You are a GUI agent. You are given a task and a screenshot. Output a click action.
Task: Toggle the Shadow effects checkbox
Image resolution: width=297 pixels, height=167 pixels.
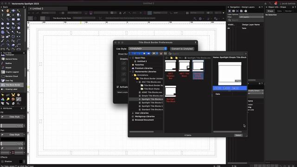(2, 161)
